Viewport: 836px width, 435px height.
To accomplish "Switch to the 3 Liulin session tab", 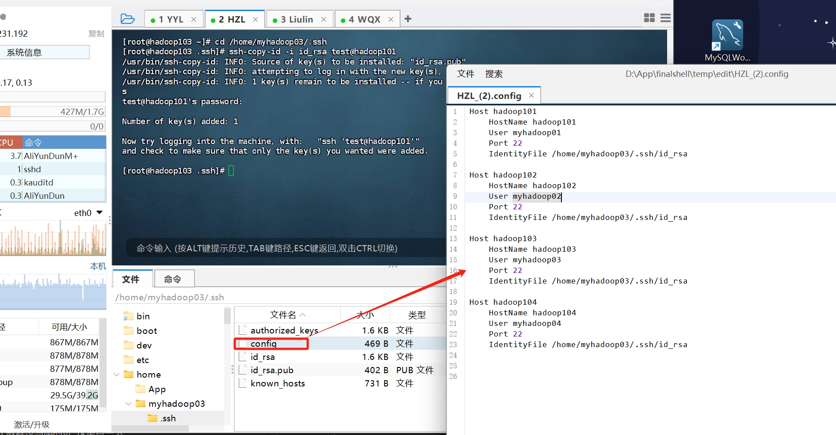I will click(297, 19).
